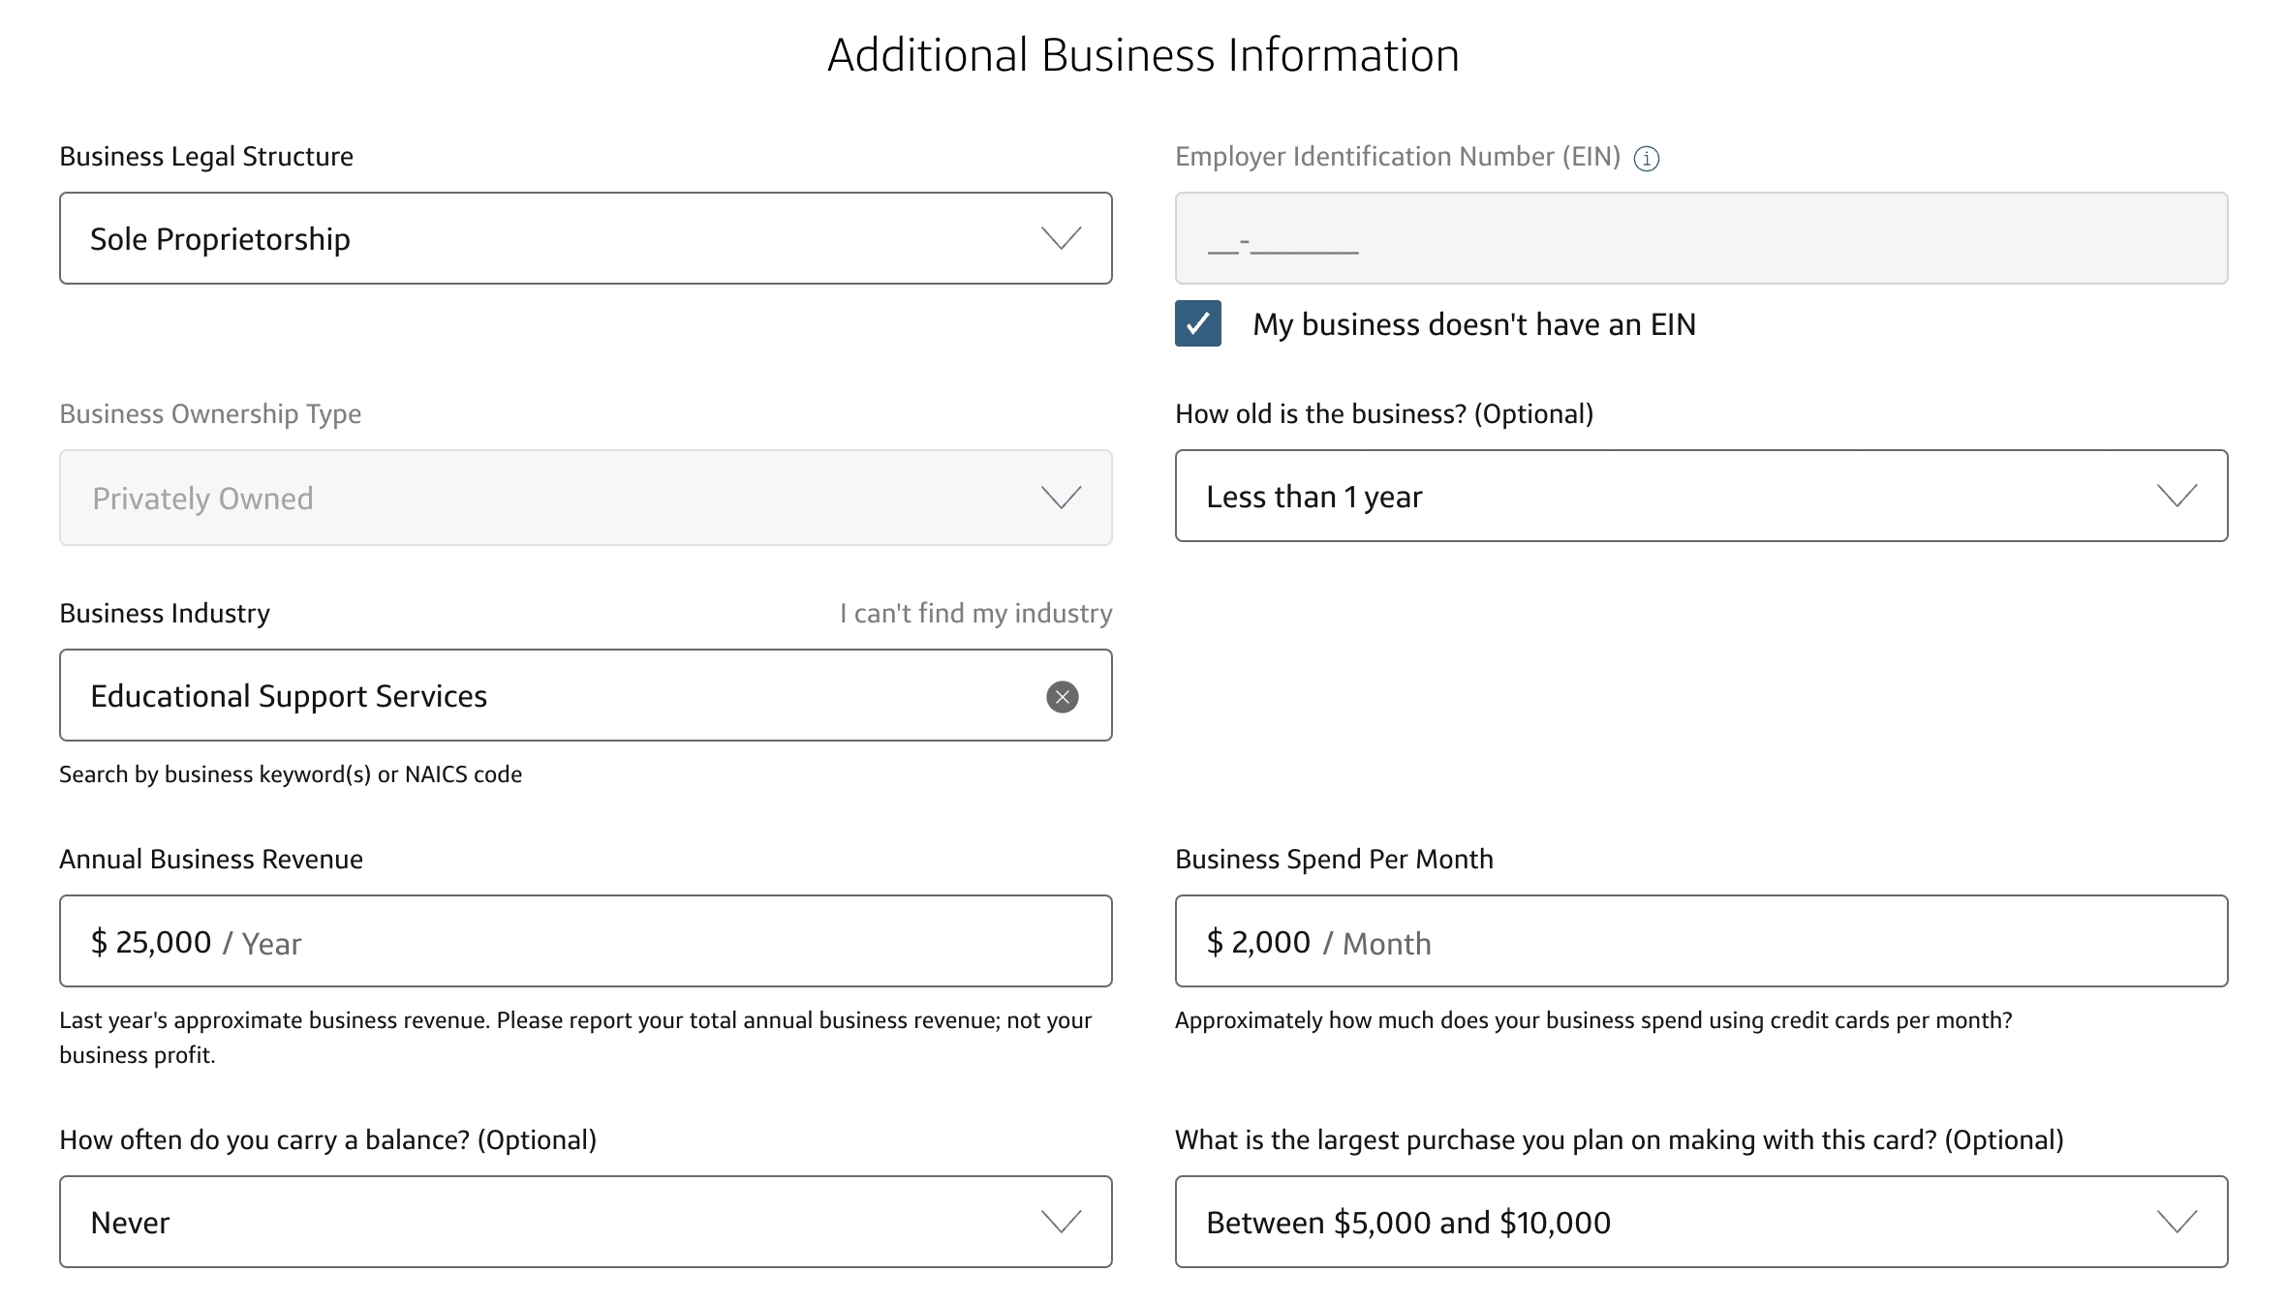Click the chevron in Business Legal Structure
2286x1303 pixels.
1061,238
